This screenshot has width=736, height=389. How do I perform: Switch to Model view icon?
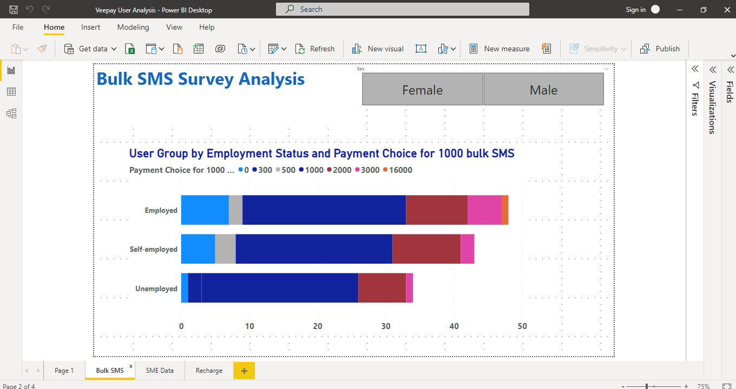[x=11, y=113]
